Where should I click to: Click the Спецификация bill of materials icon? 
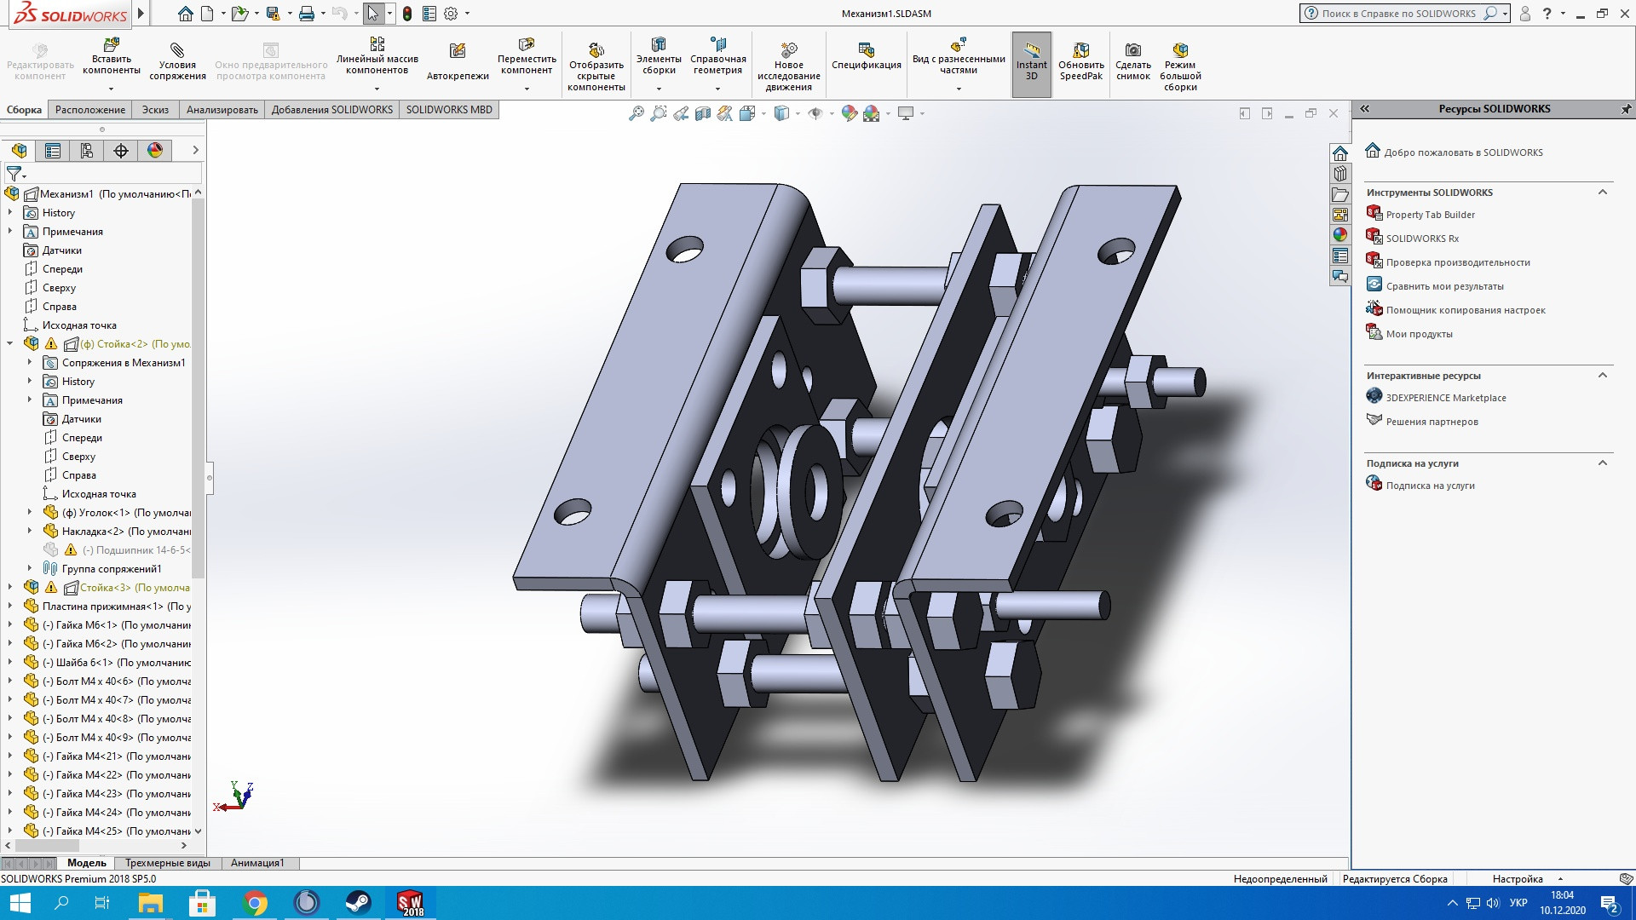pyautogui.click(x=866, y=56)
